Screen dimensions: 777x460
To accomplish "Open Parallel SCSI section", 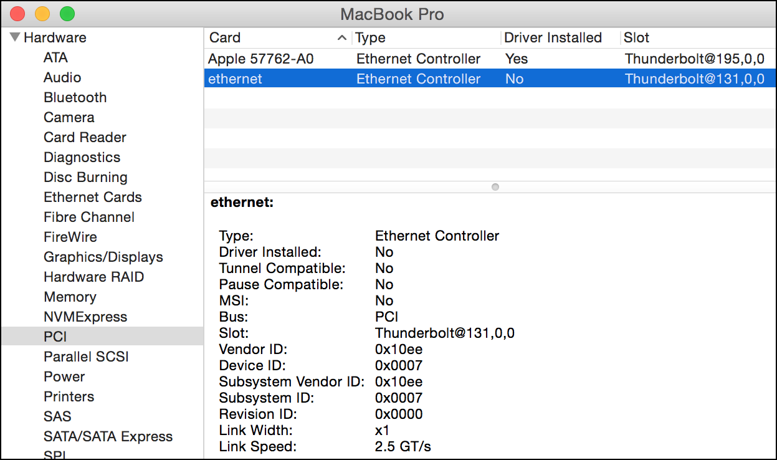I will [86, 357].
